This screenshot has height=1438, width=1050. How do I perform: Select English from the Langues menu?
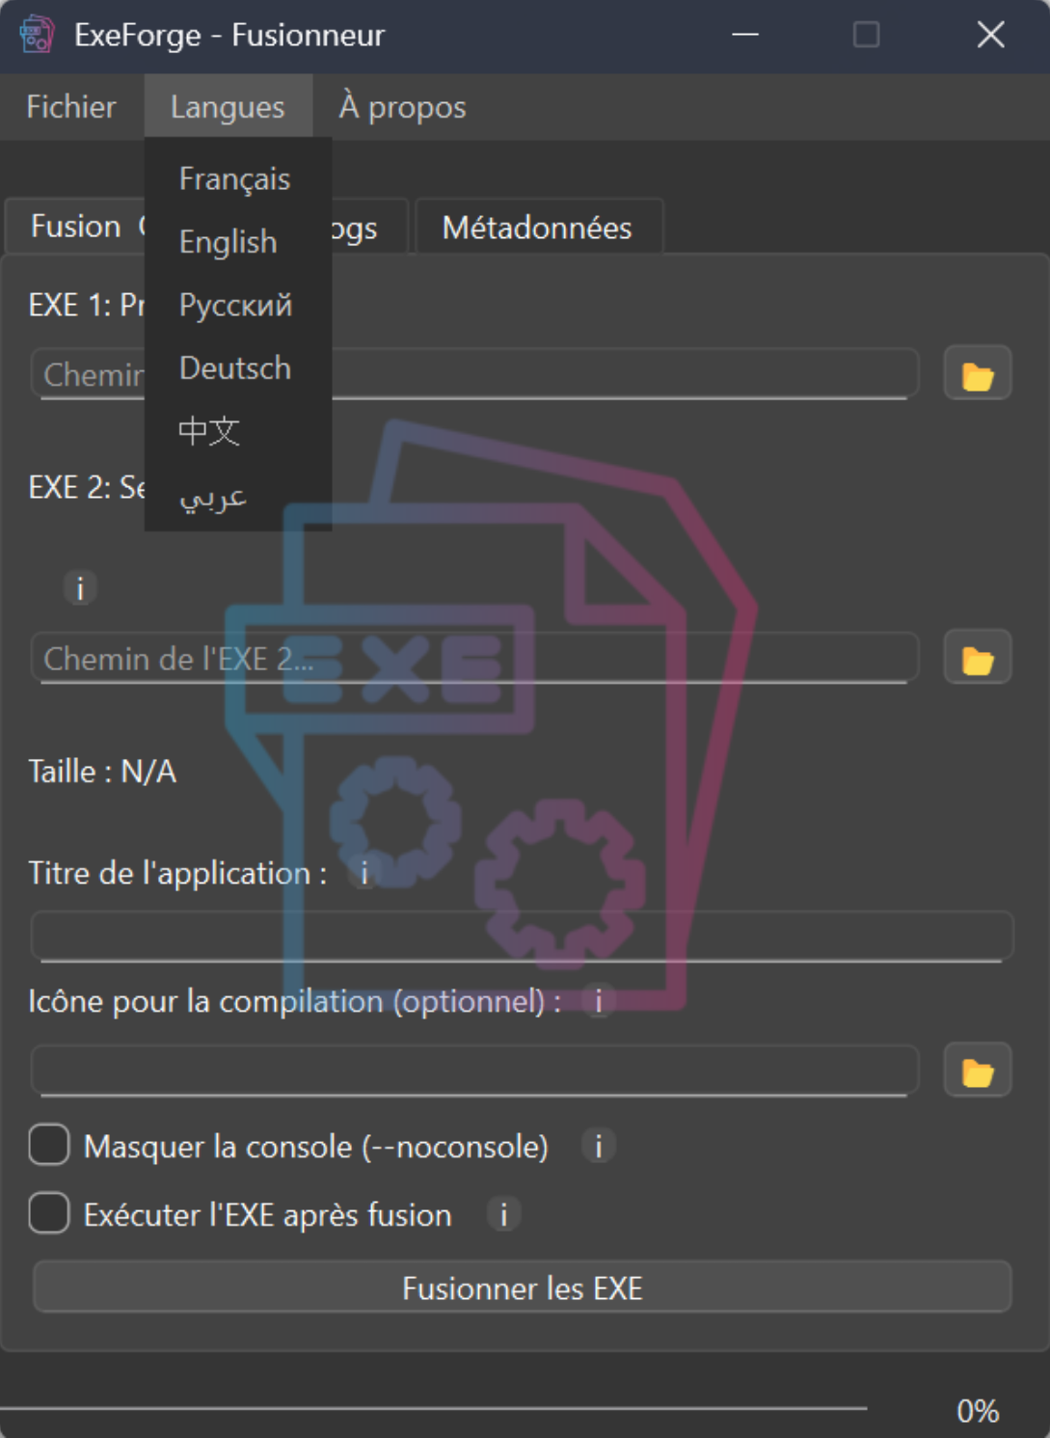[226, 242]
